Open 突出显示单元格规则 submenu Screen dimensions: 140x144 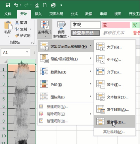66,46
